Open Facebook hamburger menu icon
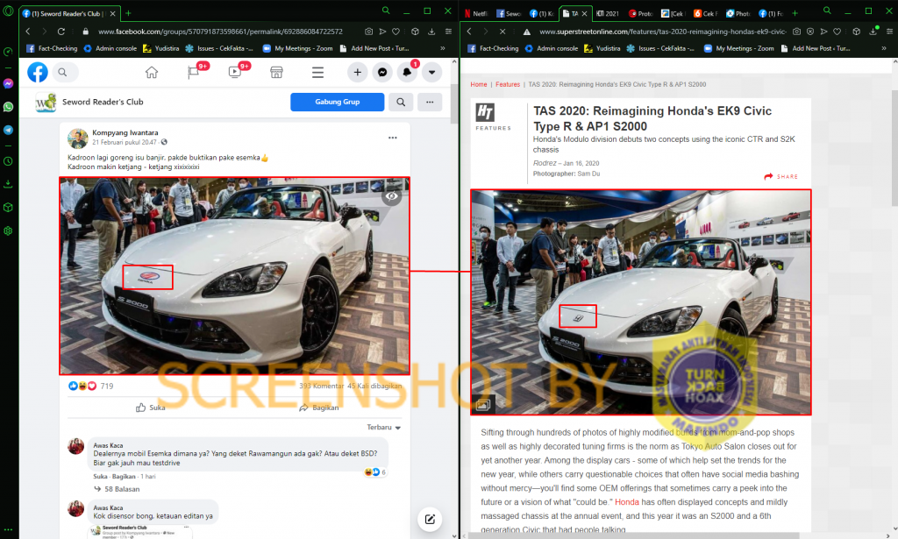The width and height of the screenshot is (898, 539). point(317,72)
